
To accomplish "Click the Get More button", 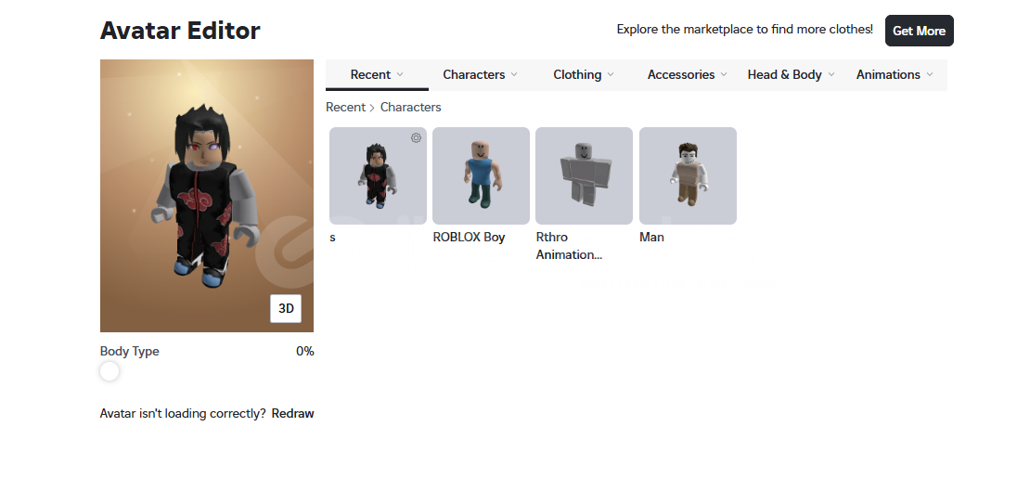I will (919, 31).
